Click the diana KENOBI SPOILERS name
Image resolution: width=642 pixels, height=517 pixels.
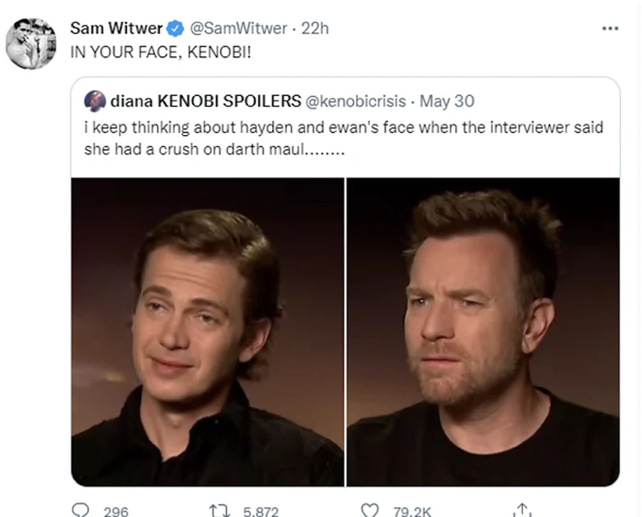point(206,101)
